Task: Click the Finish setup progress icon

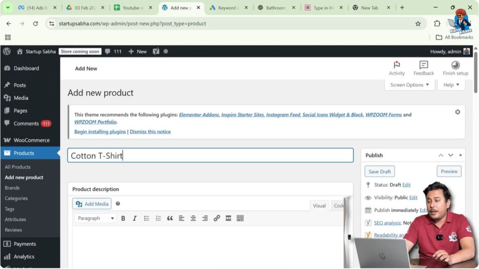Action: tap(455, 65)
